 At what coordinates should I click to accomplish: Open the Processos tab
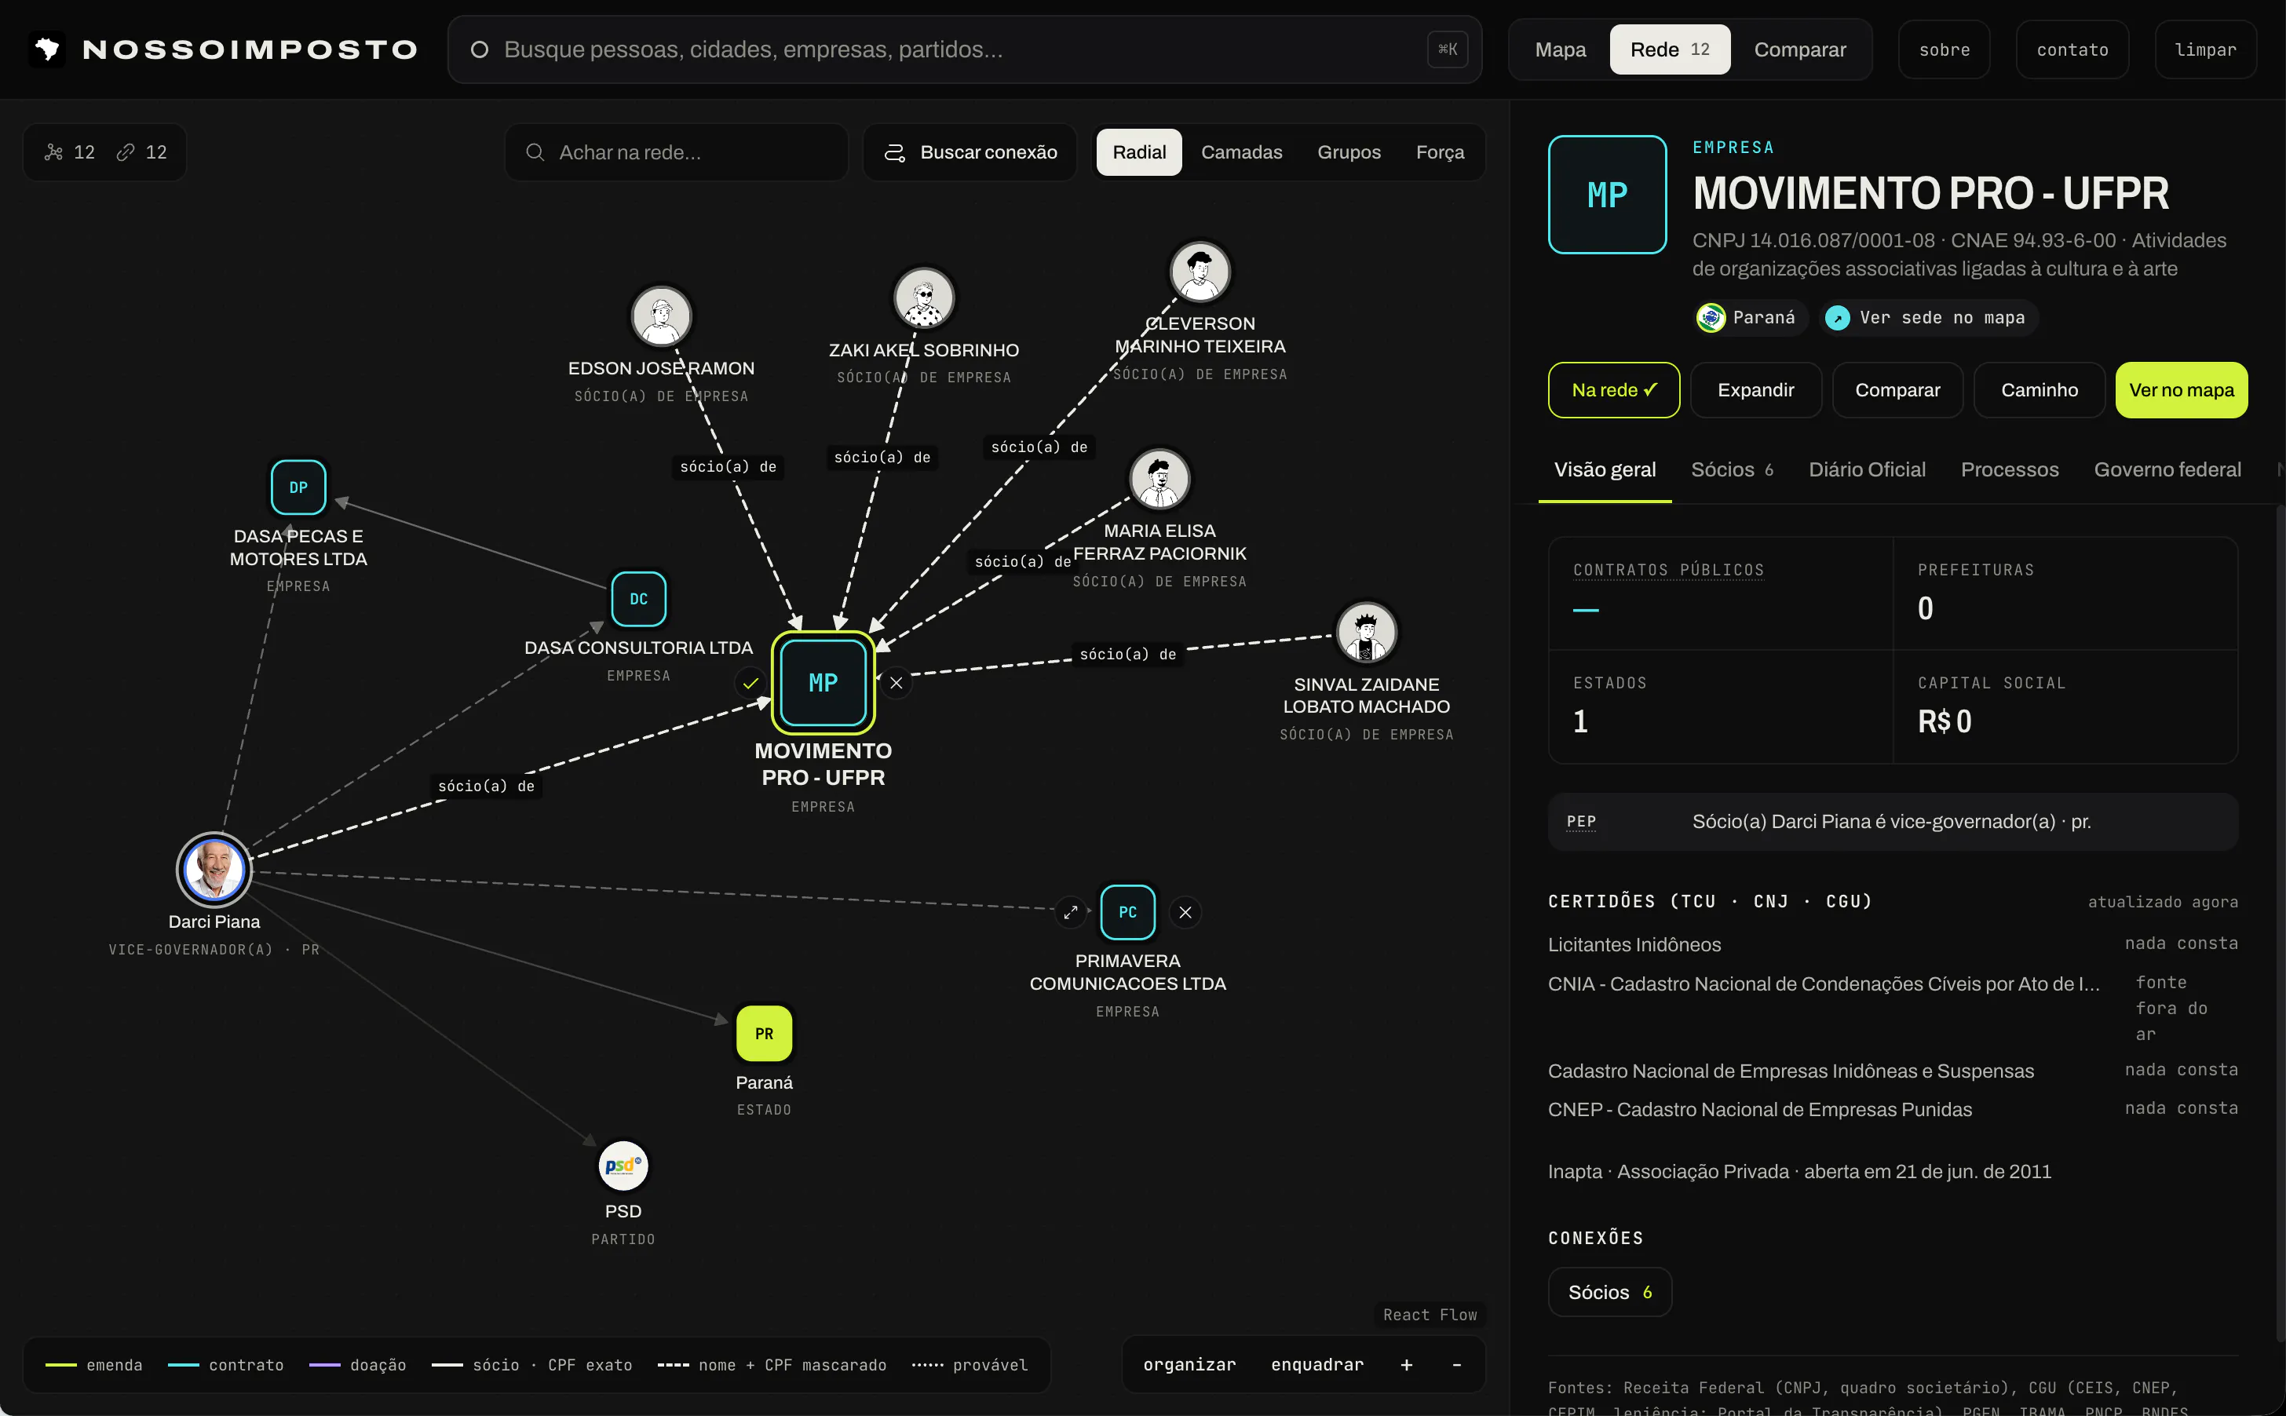(x=2010, y=469)
